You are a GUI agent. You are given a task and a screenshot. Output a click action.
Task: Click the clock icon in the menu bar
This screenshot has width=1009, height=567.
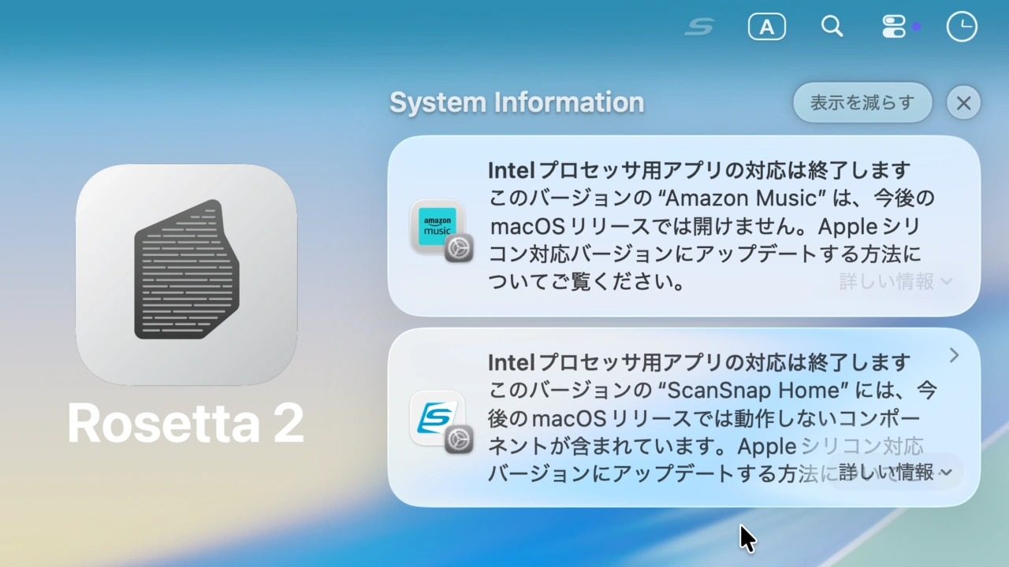pos(961,27)
